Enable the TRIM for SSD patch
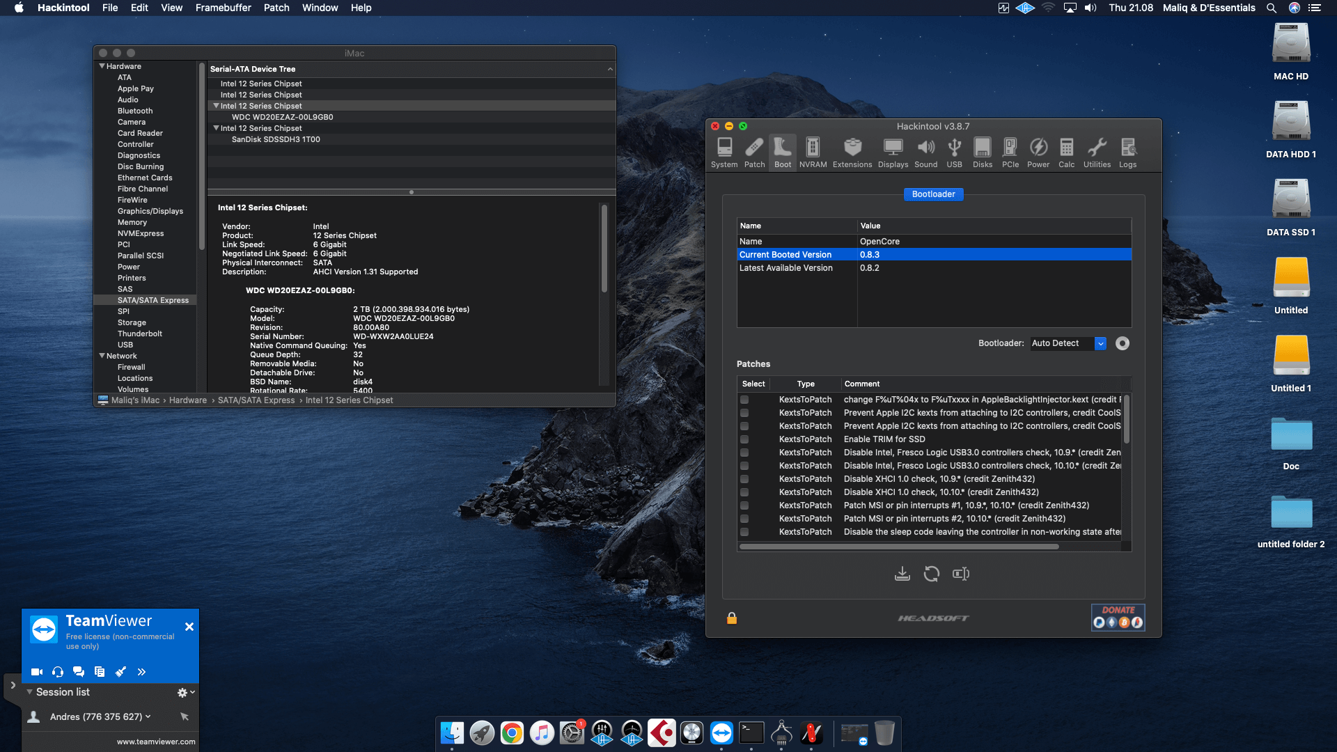Image resolution: width=1337 pixels, height=752 pixels. 745,439
